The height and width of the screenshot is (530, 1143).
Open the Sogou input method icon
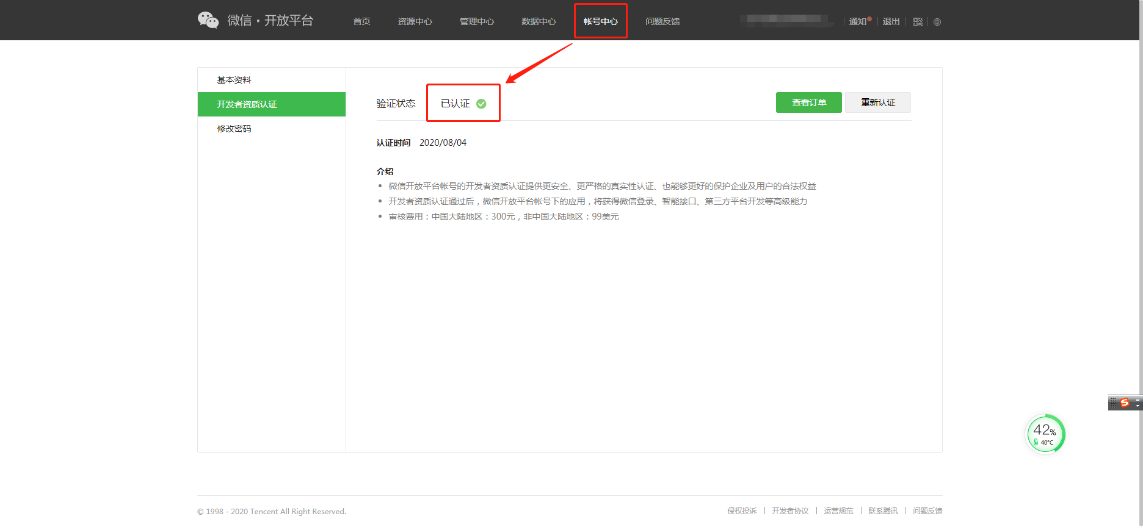(1125, 403)
